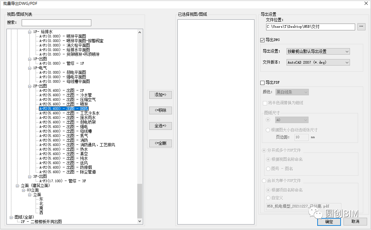371x230 pixels.
Task: Collapse the 立面 (建筑立面) tree node
Action: click(17, 186)
